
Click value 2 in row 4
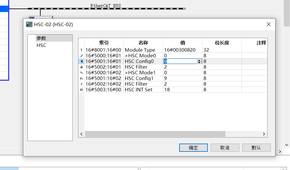tap(183, 67)
